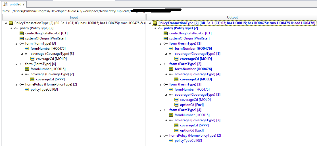The image size is (317, 146).
Task: Click the PolicyTransactionType entity icon in Output panel
Action: point(155,23)
